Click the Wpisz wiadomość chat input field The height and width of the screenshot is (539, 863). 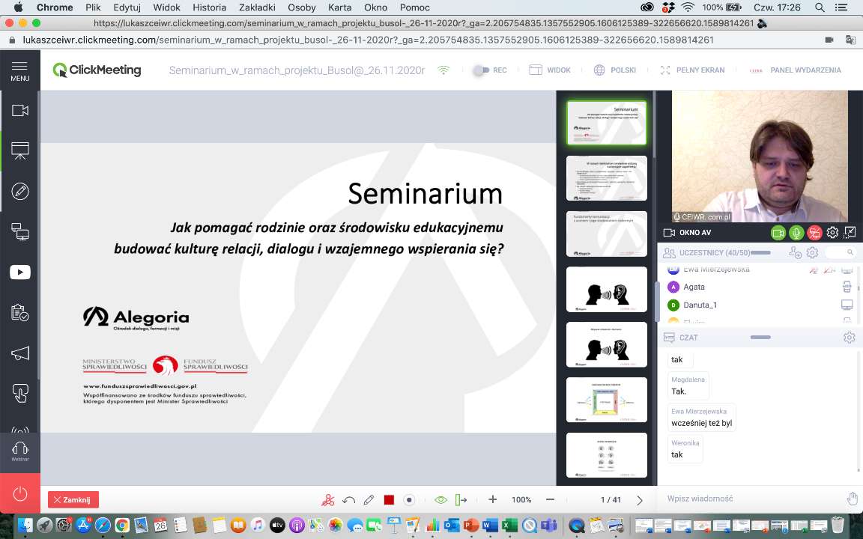[749, 499]
